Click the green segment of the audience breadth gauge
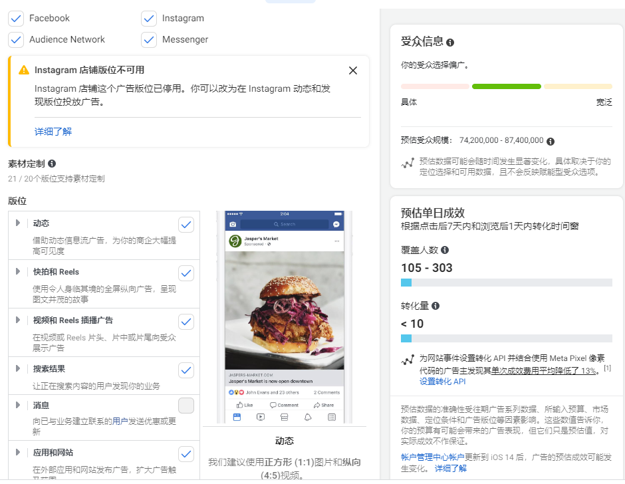 506,86
